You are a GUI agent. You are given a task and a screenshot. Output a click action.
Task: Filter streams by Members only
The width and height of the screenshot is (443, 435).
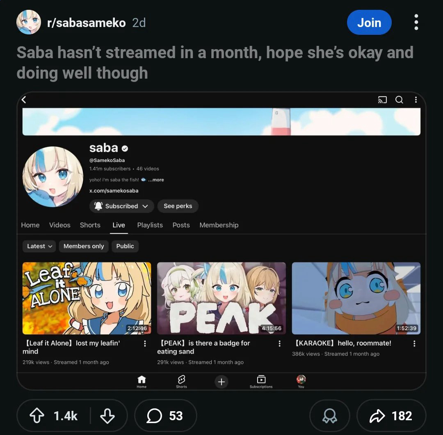point(84,246)
